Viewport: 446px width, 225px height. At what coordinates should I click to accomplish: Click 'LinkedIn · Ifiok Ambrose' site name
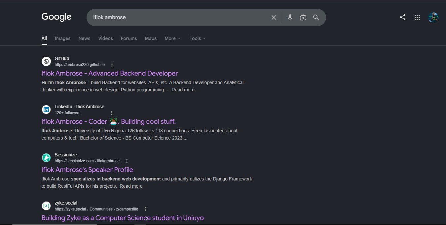pyautogui.click(x=80, y=107)
